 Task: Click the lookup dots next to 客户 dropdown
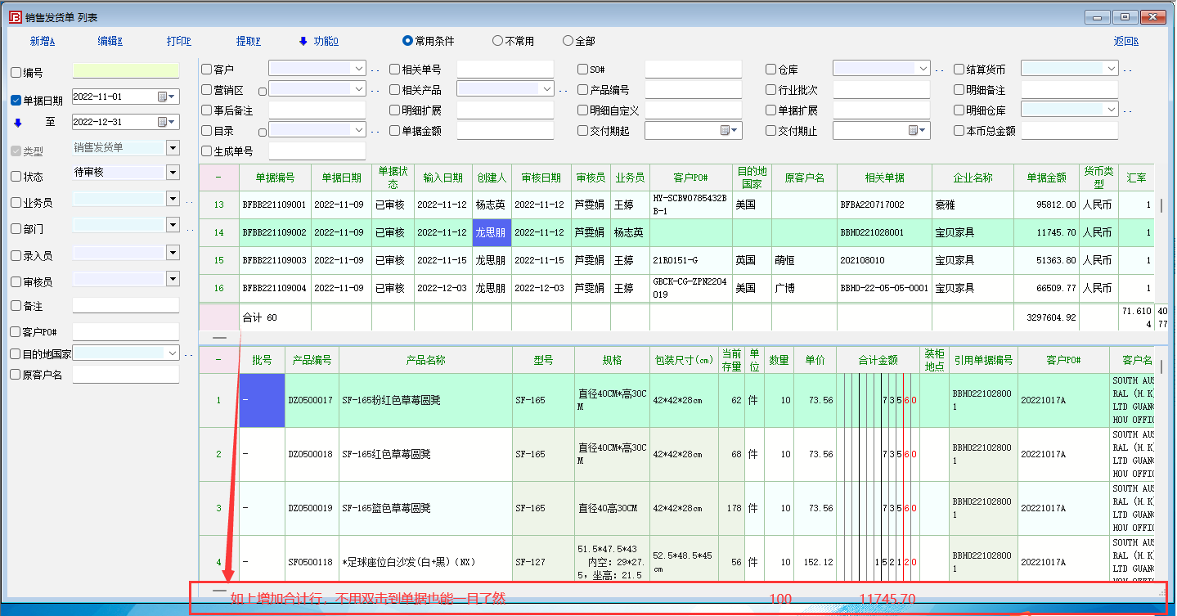pos(375,70)
